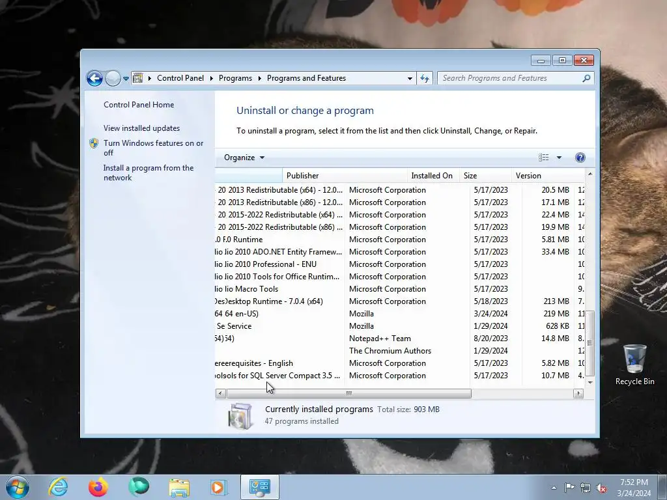This screenshot has width=667, height=500.
Task: Open Help with the question mark icon
Action: click(580, 158)
